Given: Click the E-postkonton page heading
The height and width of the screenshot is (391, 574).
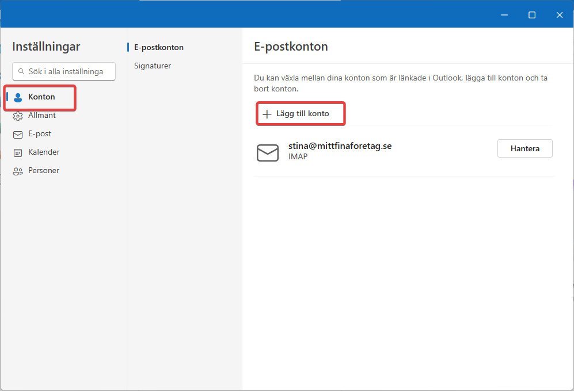Looking at the screenshot, I should pyautogui.click(x=291, y=47).
